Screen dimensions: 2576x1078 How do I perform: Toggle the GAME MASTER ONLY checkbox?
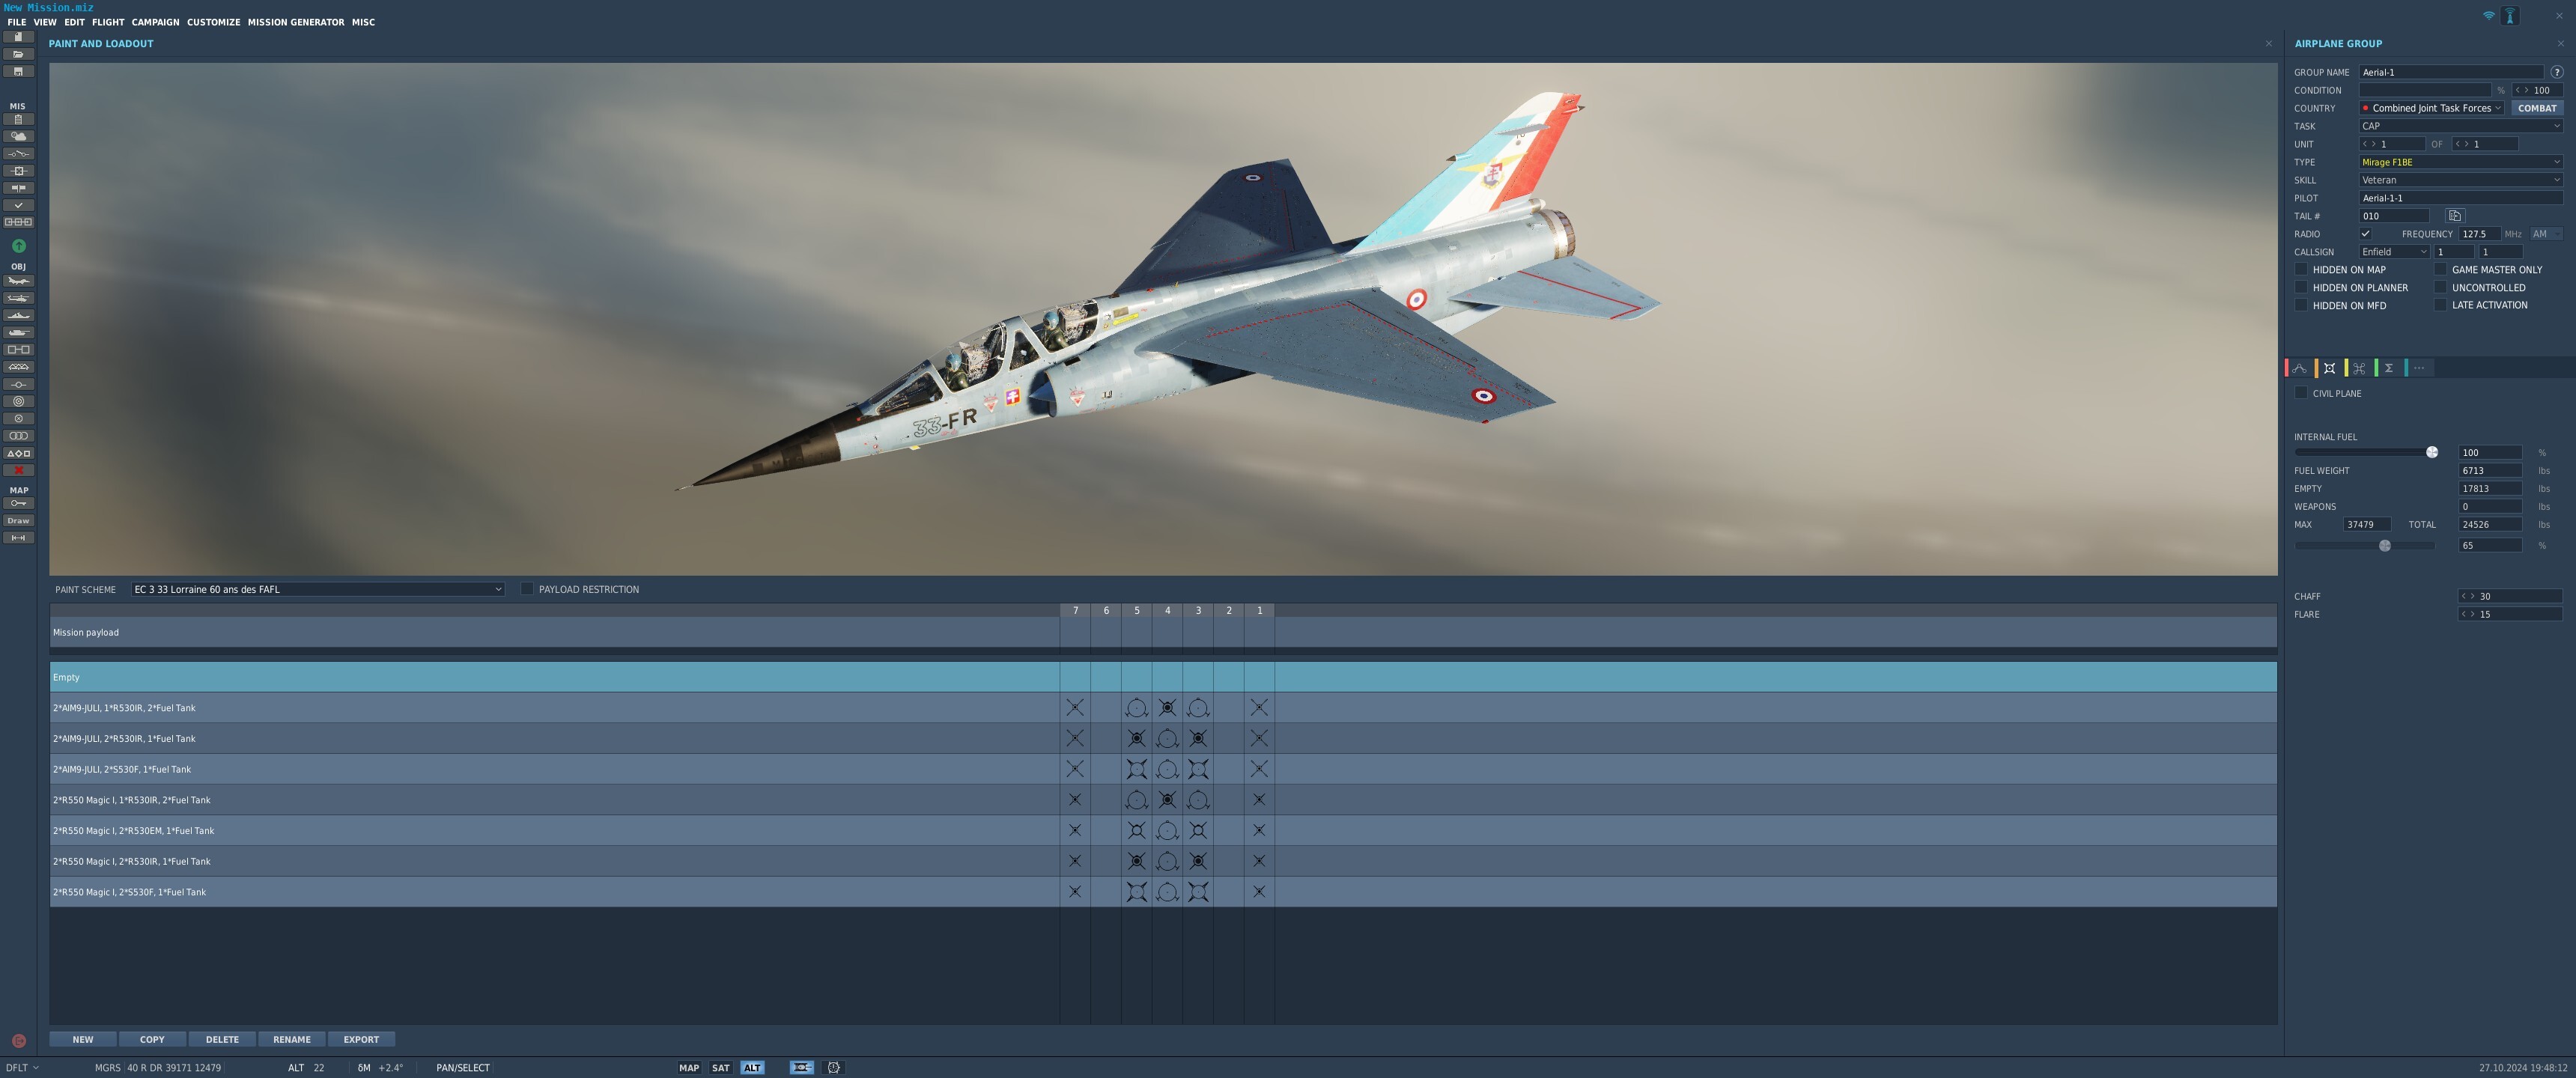[2440, 270]
